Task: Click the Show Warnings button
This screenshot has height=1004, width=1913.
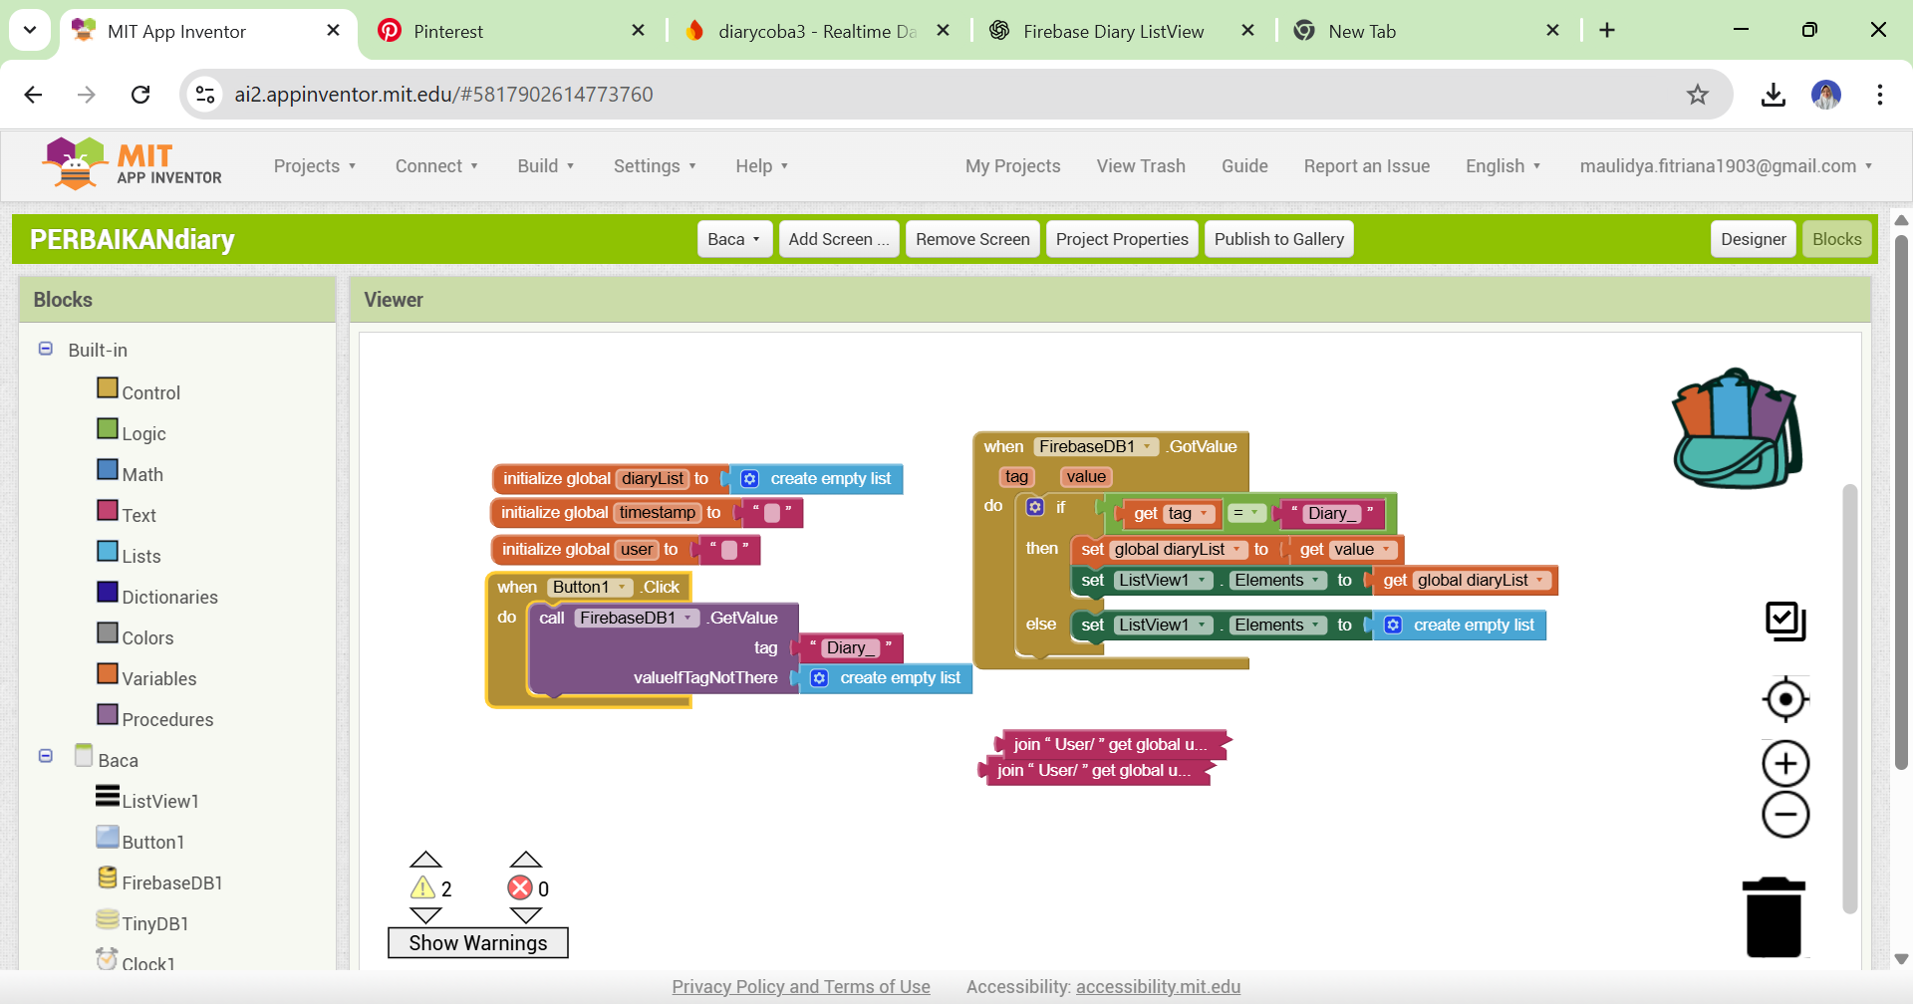Action: 477,943
